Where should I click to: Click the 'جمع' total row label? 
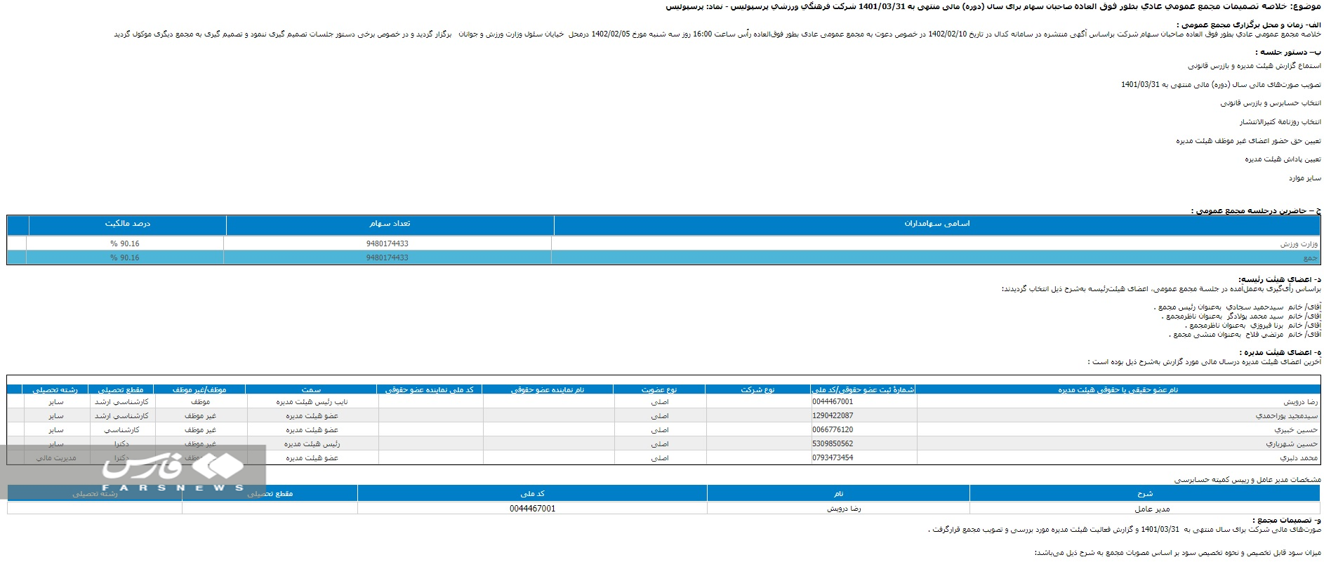point(1311,258)
